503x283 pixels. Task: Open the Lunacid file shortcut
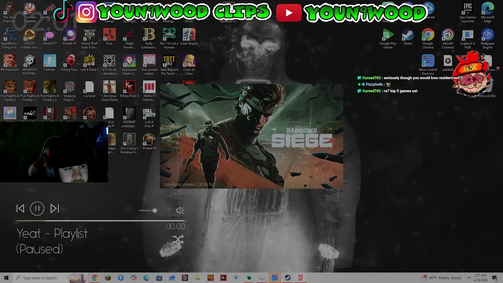click(x=90, y=90)
